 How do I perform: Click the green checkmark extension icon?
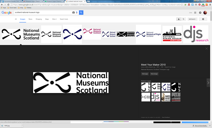[185, 5]
